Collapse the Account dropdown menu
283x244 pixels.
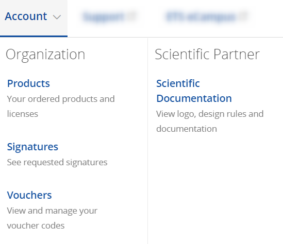[34, 18]
